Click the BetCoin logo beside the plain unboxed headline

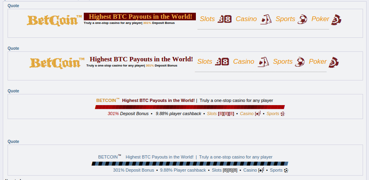click(x=57, y=63)
